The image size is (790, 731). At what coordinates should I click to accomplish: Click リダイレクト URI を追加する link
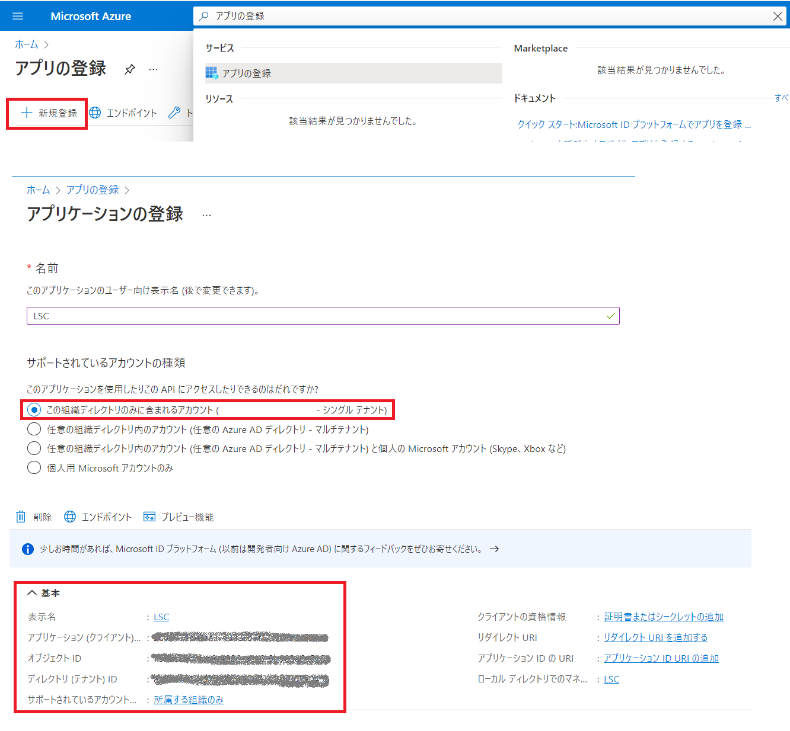pyautogui.click(x=655, y=638)
